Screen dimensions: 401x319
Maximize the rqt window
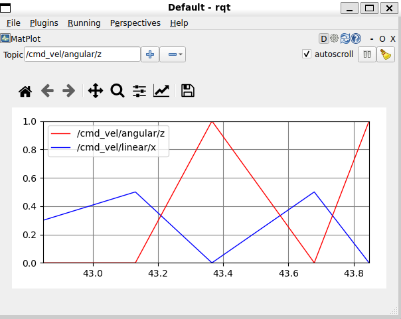coord(369,8)
